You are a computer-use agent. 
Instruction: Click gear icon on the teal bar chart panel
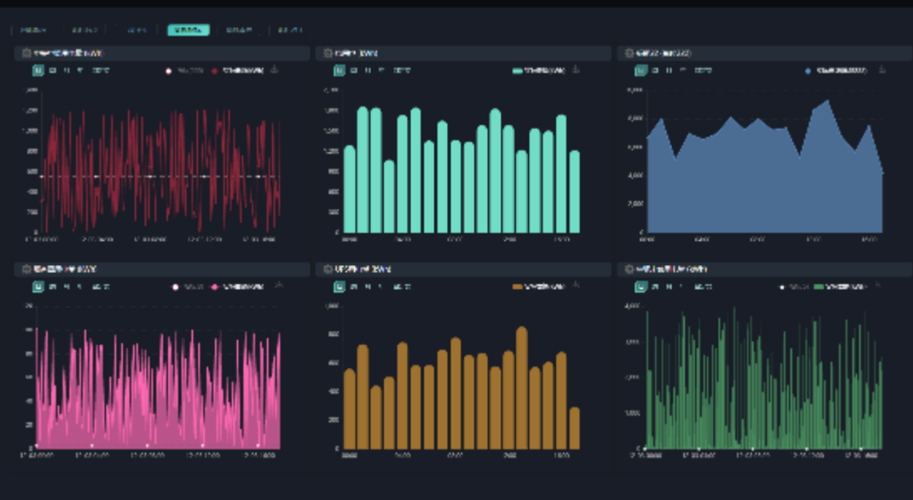pos(327,53)
